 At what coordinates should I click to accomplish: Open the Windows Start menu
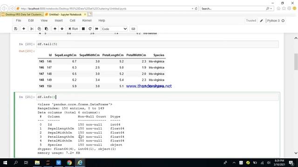point(5,163)
